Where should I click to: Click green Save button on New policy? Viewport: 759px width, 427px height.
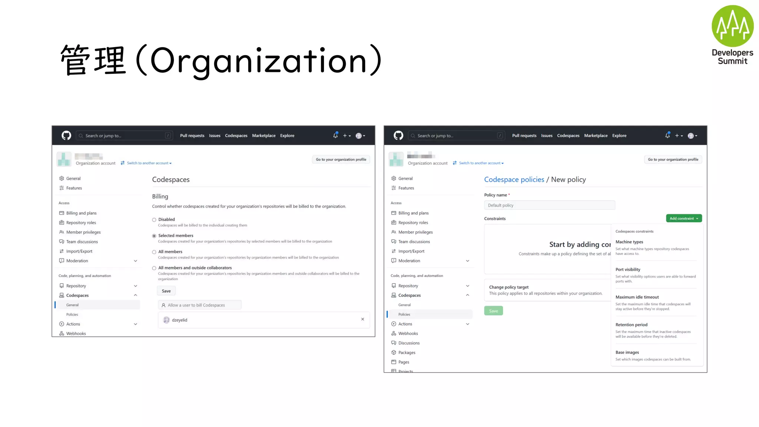(x=493, y=311)
